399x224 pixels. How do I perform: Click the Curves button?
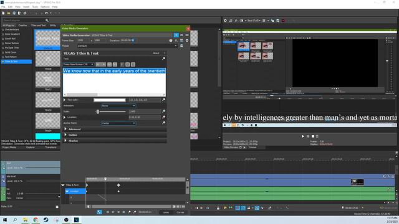[x=180, y=212]
